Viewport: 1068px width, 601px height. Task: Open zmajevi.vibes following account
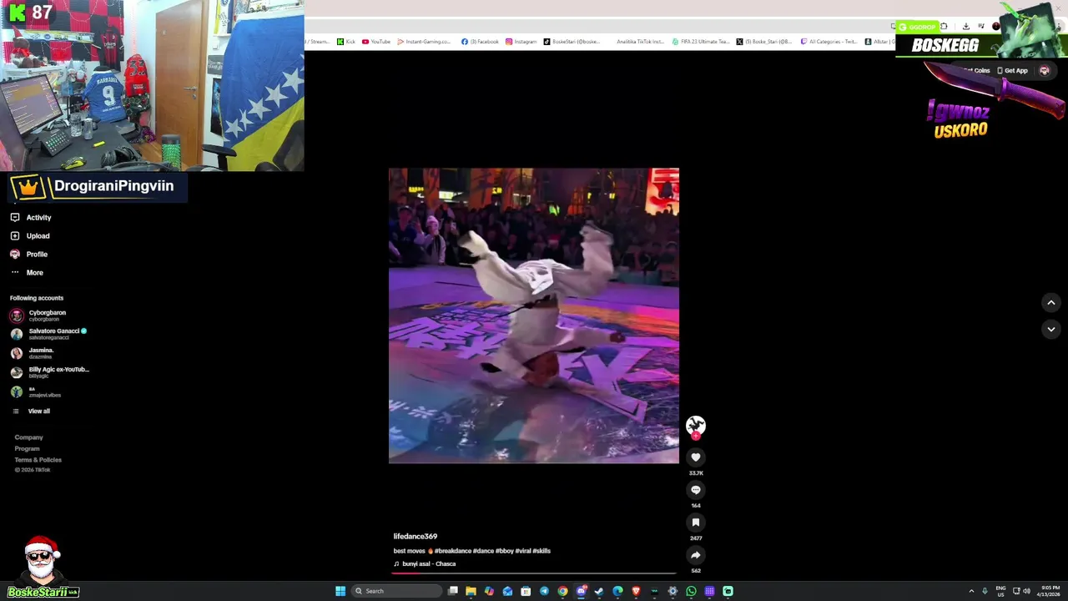point(36,391)
